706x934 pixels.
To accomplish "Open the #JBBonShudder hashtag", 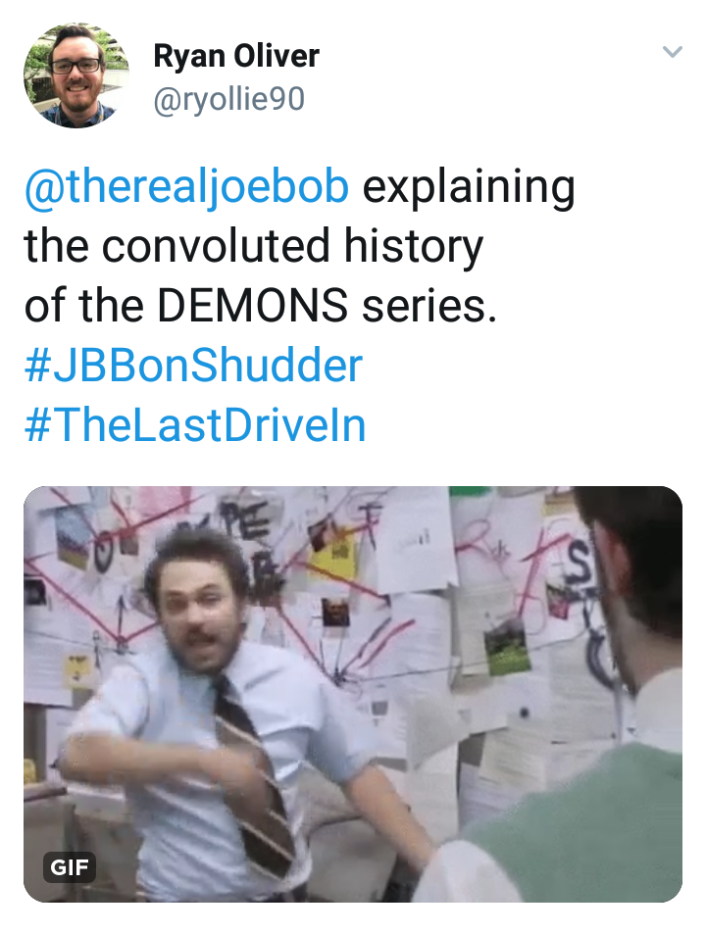I will 193,366.
